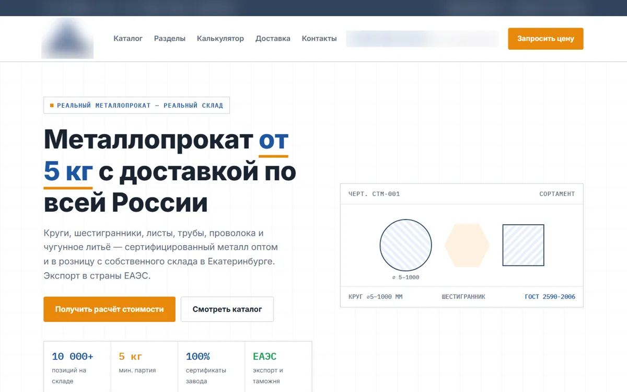Open the Контакты nav link
Viewport: 627px width, 392px height.
click(319, 39)
